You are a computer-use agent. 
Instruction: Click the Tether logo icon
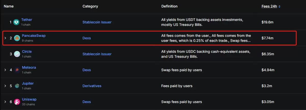point(16,22)
